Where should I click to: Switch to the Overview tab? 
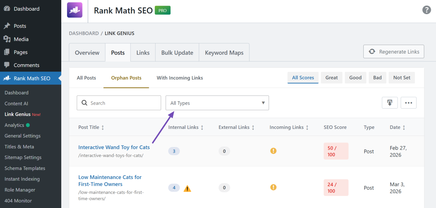pos(87,53)
